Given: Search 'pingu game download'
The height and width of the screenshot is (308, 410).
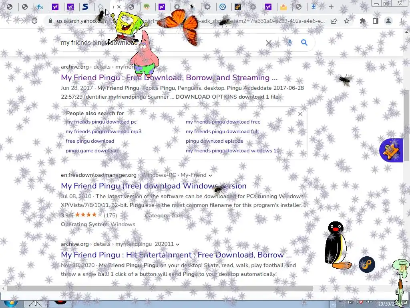Looking at the screenshot, I should (92, 151).
